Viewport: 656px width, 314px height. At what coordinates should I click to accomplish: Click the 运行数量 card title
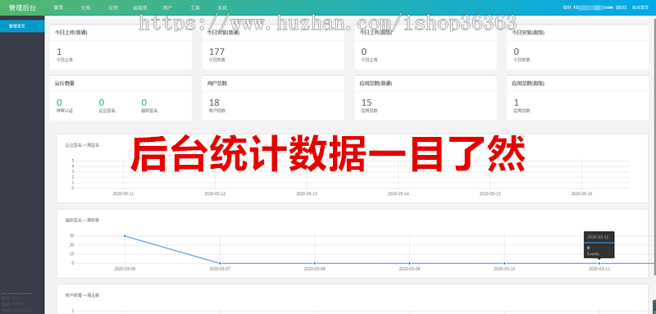(65, 83)
